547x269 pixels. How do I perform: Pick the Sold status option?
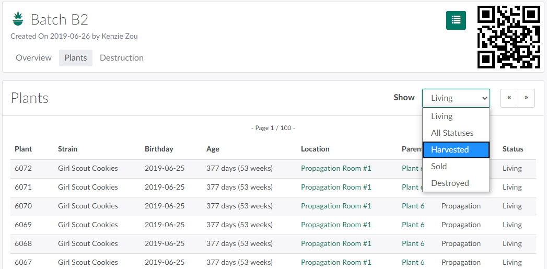439,166
